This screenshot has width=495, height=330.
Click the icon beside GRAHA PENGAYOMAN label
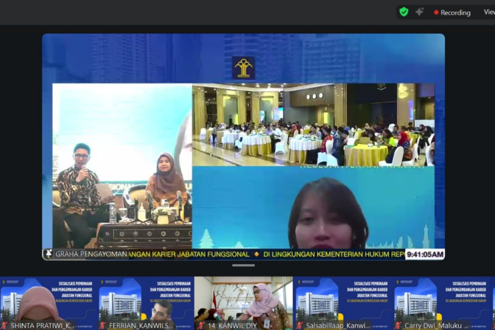(49, 254)
